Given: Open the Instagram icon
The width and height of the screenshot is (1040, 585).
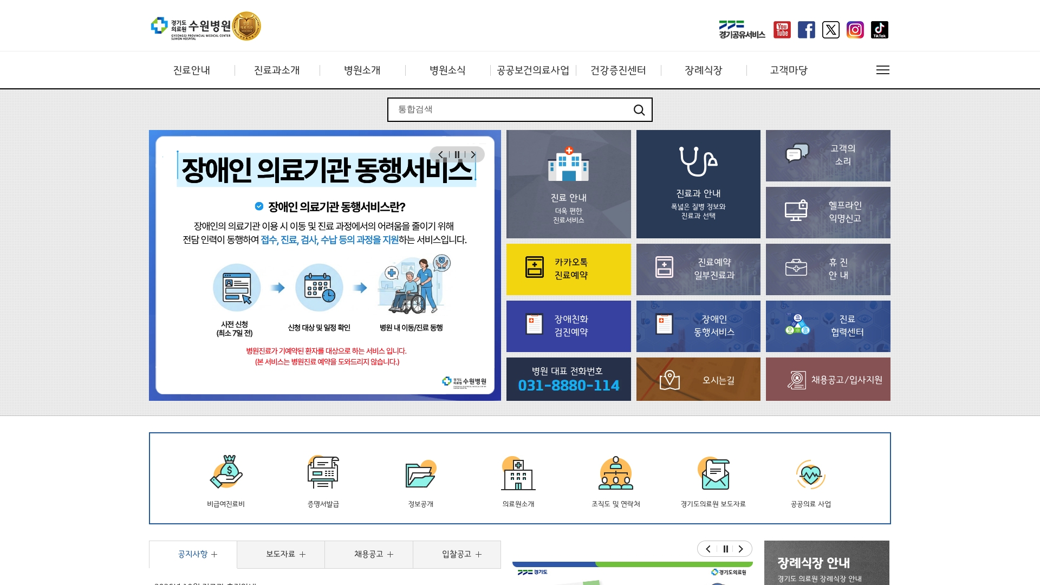Looking at the screenshot, I should click(855, 30).
